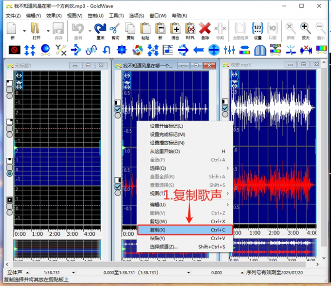Click the overview strip in the 晚安.mp3 window
Viewport: 331px width, 286px height.
(x=273, y=248)
